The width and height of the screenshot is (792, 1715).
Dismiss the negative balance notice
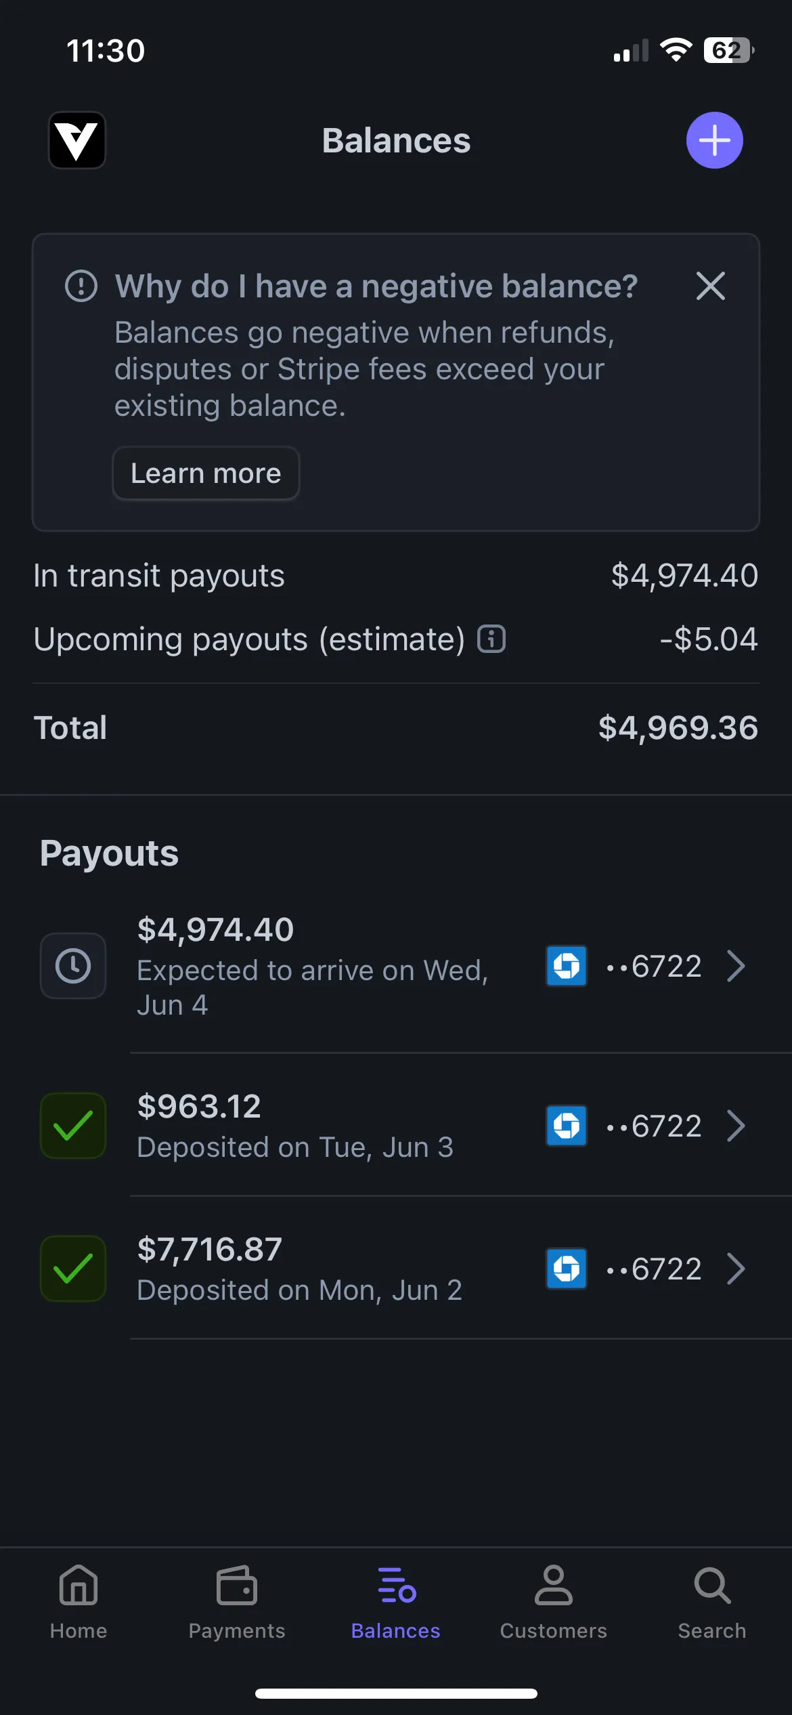pyautogui.click(x=710, y=286)
